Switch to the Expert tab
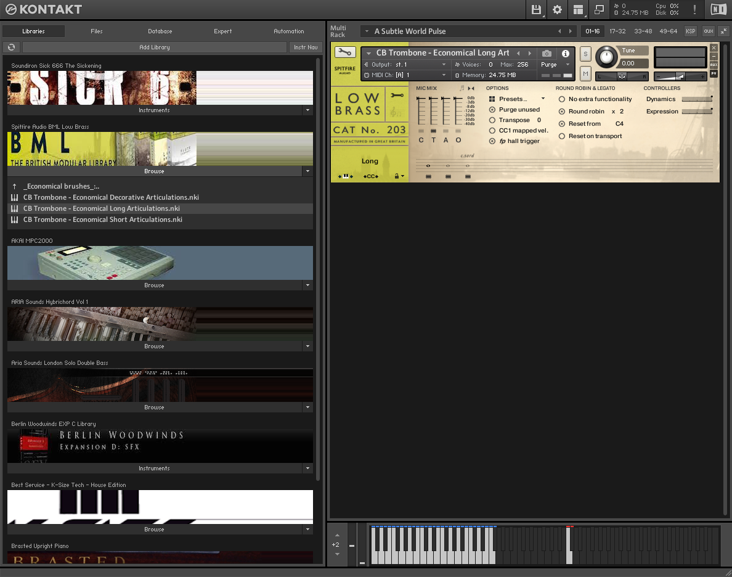Image resolution: width=732 pixels, height=577 pixels. click(222, 31)
